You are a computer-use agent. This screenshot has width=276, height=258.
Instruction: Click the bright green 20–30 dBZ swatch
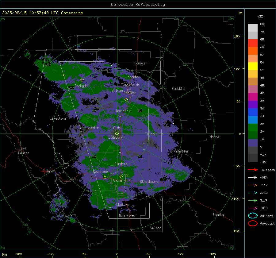coord(253,128)
